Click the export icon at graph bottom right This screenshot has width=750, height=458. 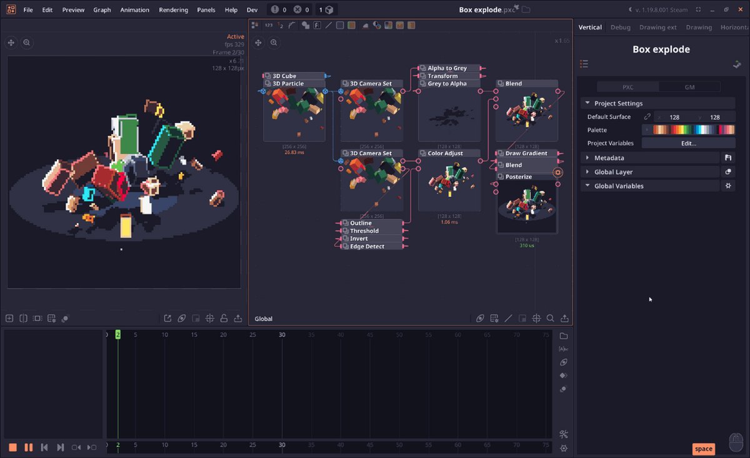[564, 318]
